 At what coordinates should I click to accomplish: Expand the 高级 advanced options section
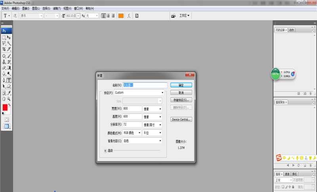105,151
